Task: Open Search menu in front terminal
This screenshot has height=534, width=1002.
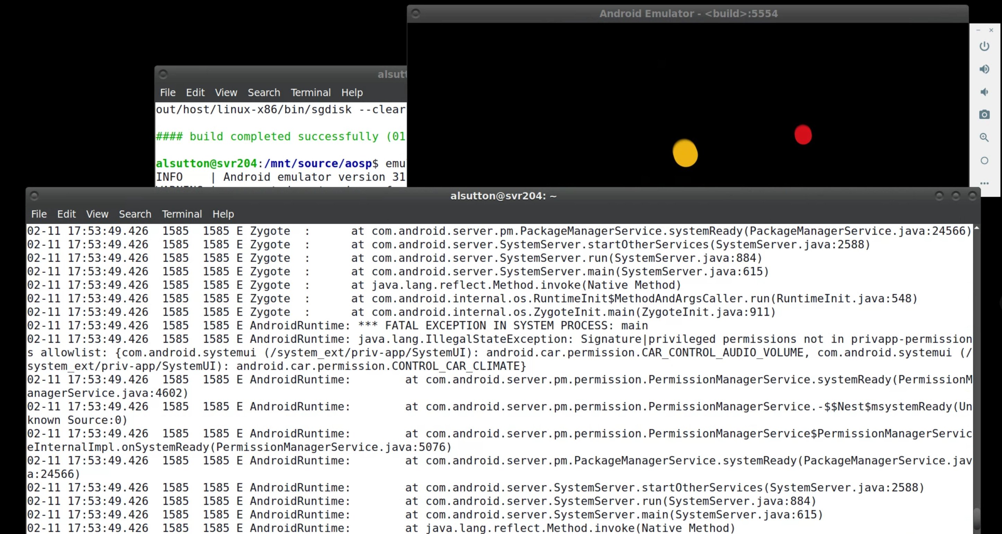Action: click(135, 214)
